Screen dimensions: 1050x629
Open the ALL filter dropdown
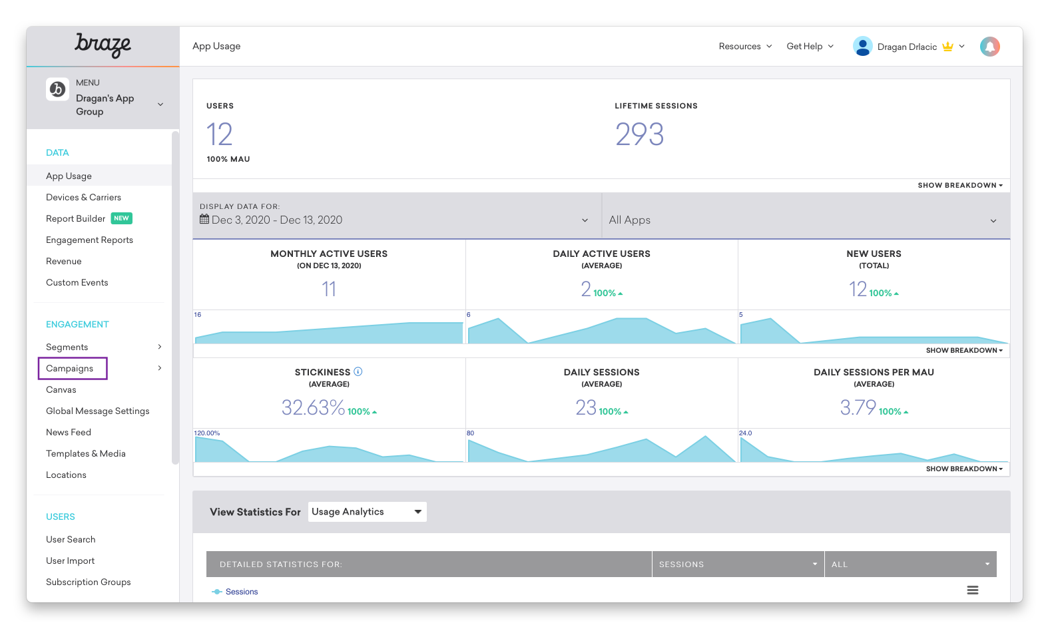(910, 564)
